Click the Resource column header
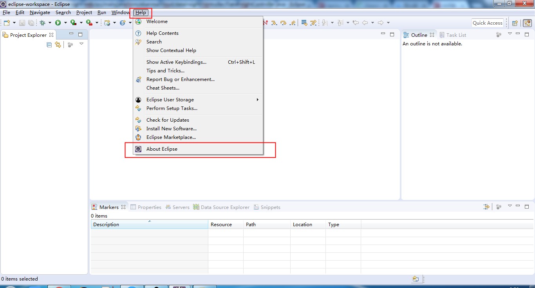The image size is (535, 288). (226, 224)
